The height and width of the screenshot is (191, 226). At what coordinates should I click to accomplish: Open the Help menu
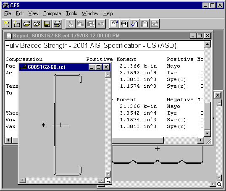pos(108,13)
